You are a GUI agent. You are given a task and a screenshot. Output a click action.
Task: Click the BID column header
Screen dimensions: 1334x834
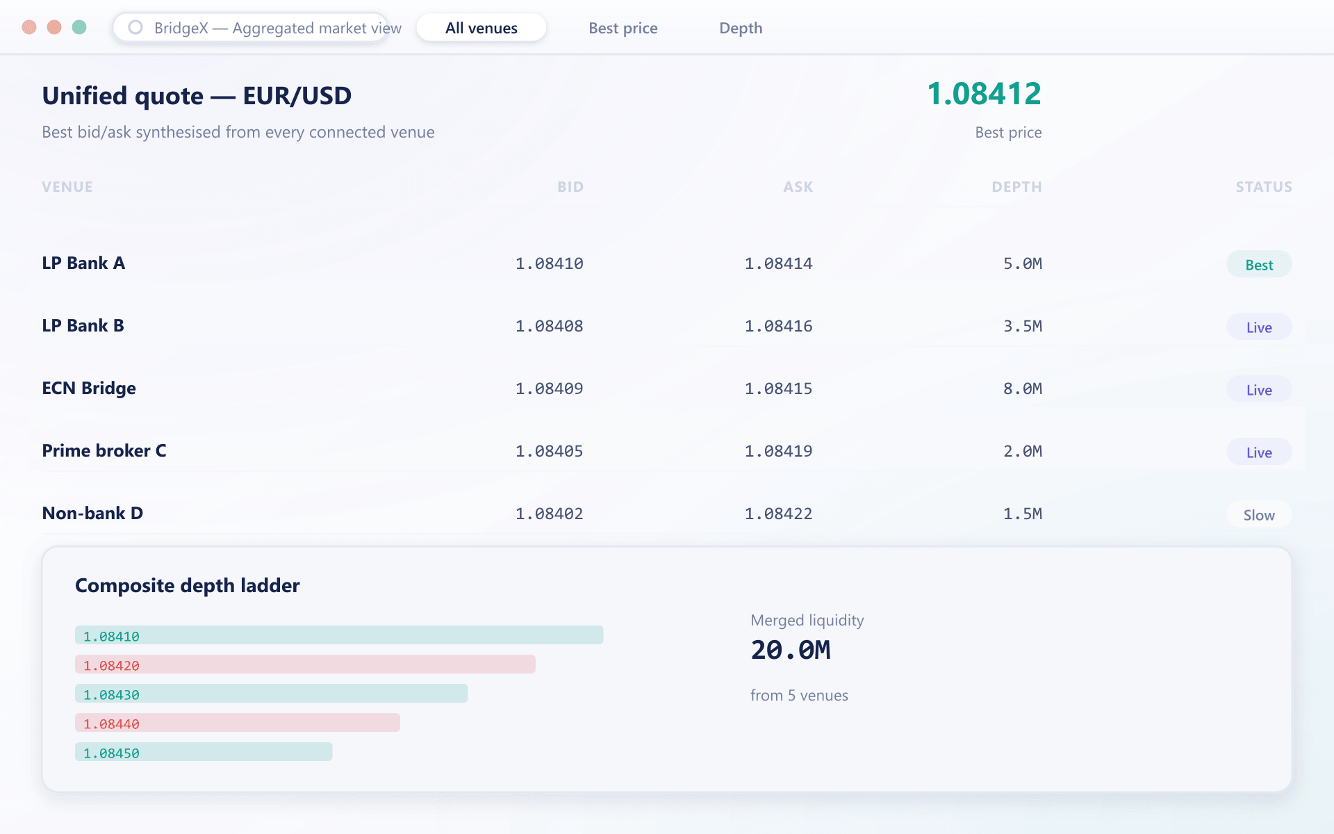tap(570, 187)
